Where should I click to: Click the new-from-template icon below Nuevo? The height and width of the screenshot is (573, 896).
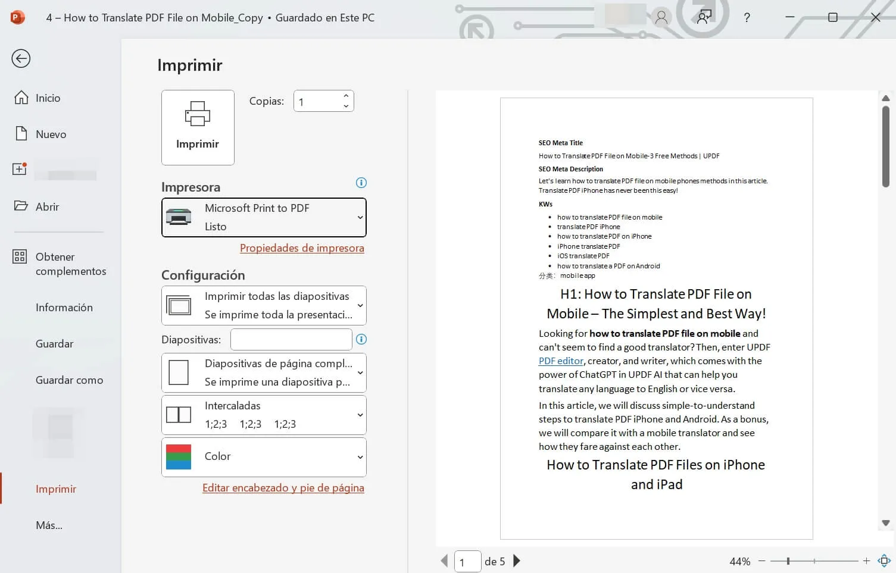point(20,169)
